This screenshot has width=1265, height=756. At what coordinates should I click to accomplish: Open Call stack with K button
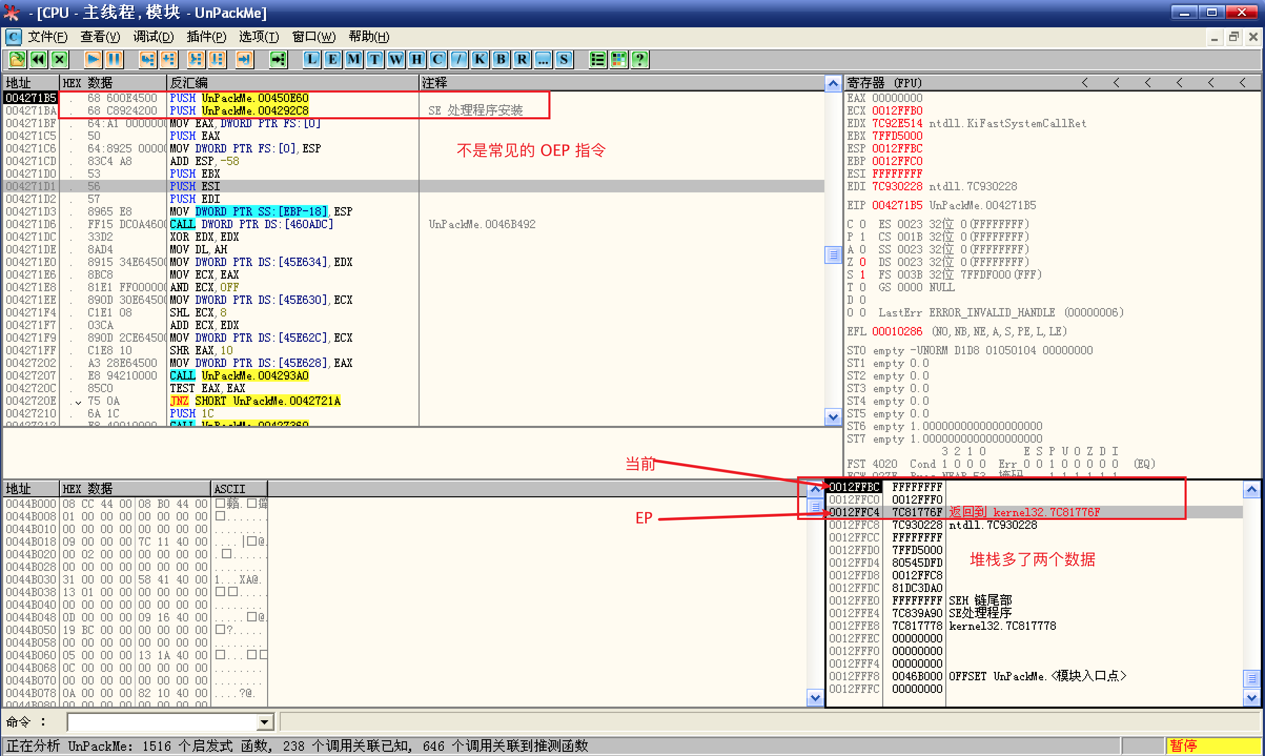tap(480, 59)
